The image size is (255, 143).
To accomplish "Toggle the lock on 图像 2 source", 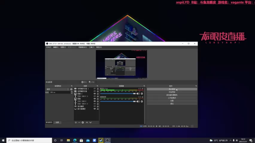I will tap(98, 93).
